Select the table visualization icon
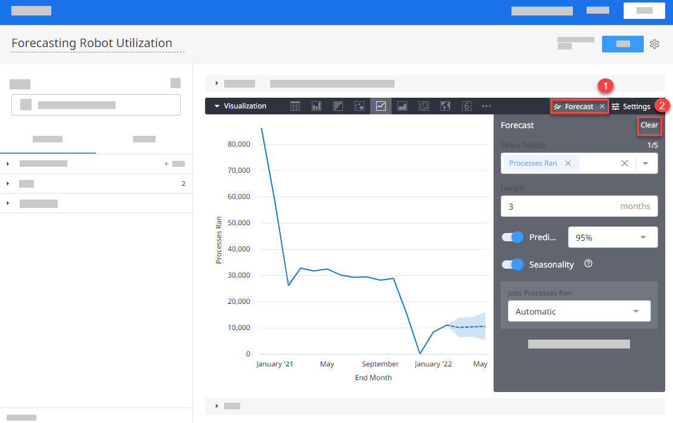The image size is (673, 423). (295, 105)
